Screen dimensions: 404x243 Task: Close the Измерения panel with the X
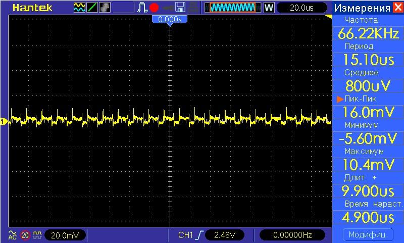coord(398,8)
